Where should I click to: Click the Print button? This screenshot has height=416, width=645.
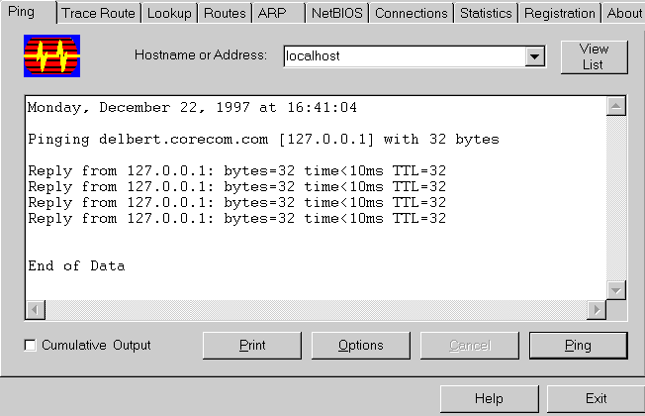point(252,345)
